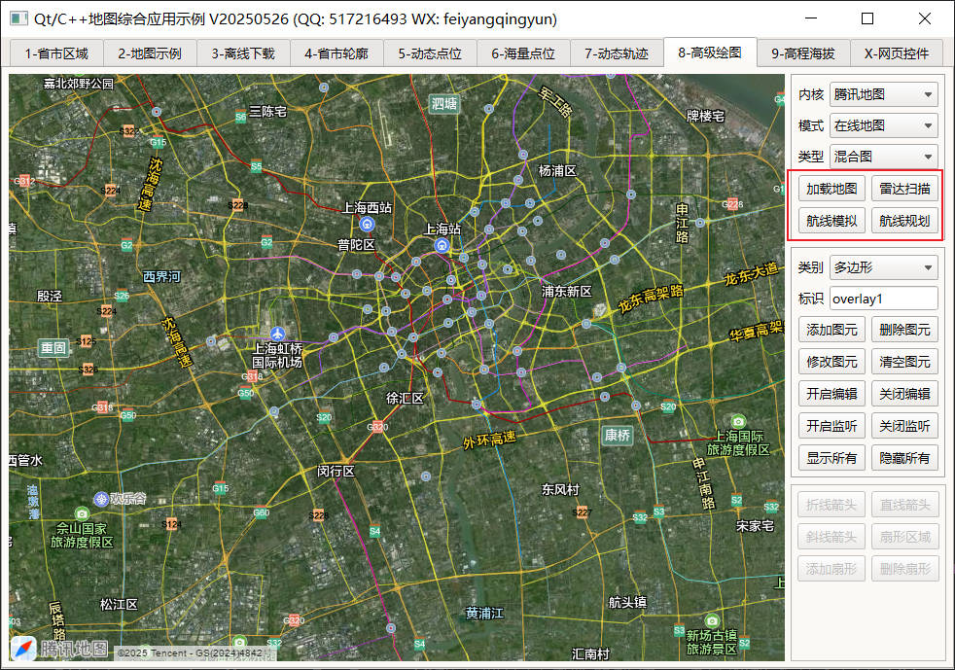Click the 上海西站 railway station icon
955x670 pixels.
366,225
